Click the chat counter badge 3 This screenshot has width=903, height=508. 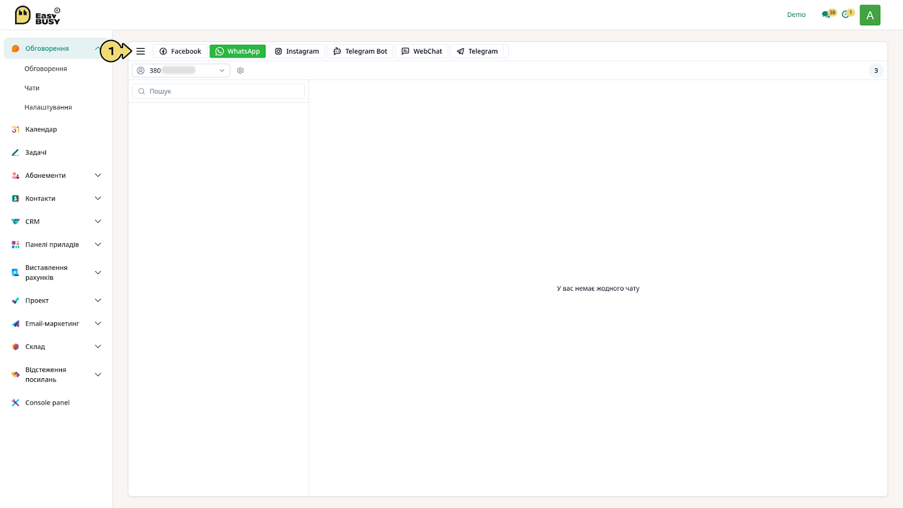[x=876, y=71]
